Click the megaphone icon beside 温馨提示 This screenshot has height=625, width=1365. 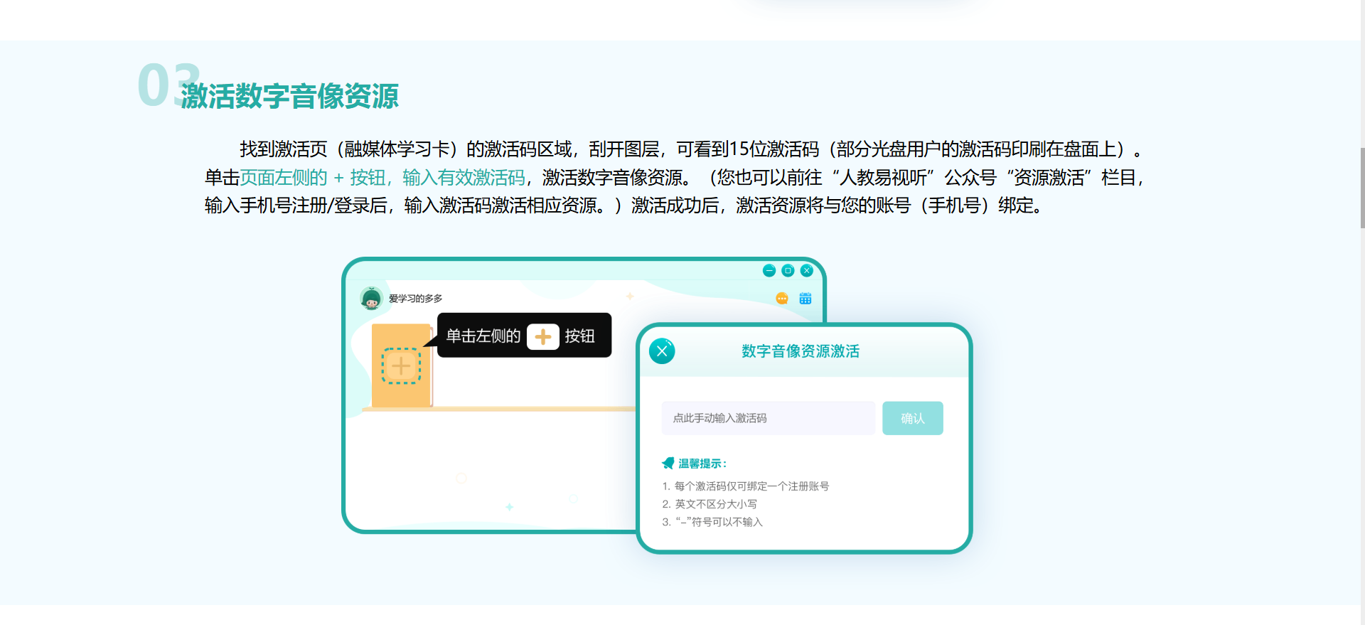click(668, 464)
